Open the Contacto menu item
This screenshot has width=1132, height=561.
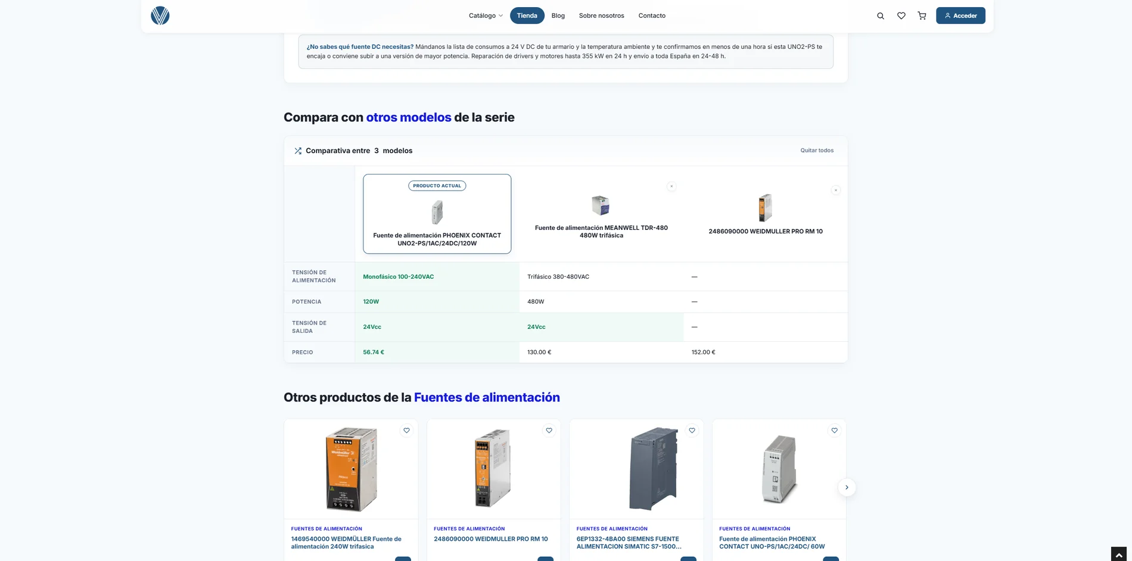(x=652, y=15)
